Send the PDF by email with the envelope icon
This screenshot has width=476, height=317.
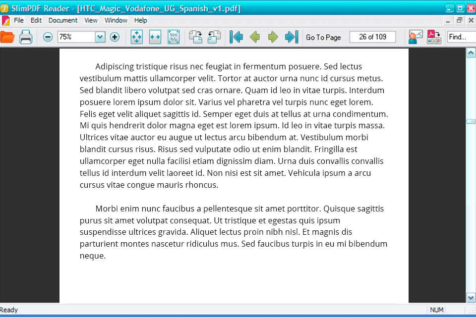pyautogui.click(x=416, y=37)
